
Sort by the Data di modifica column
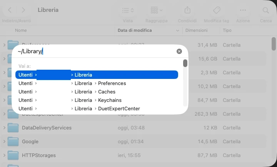point(135,30)
